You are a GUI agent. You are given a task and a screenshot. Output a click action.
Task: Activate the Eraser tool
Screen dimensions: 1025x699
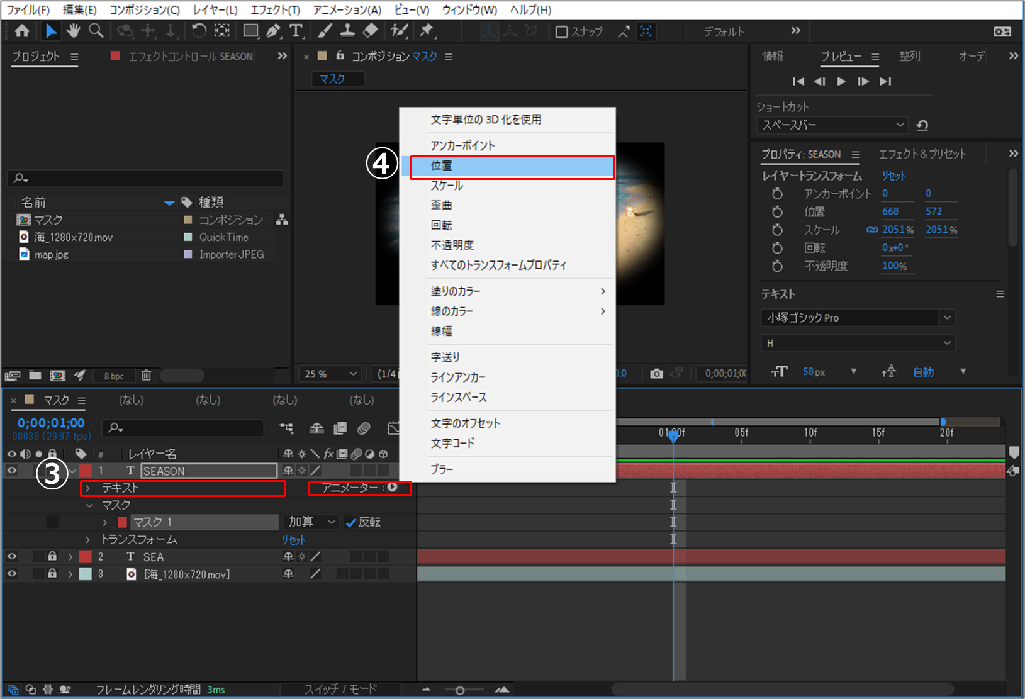tap(371, 31)
